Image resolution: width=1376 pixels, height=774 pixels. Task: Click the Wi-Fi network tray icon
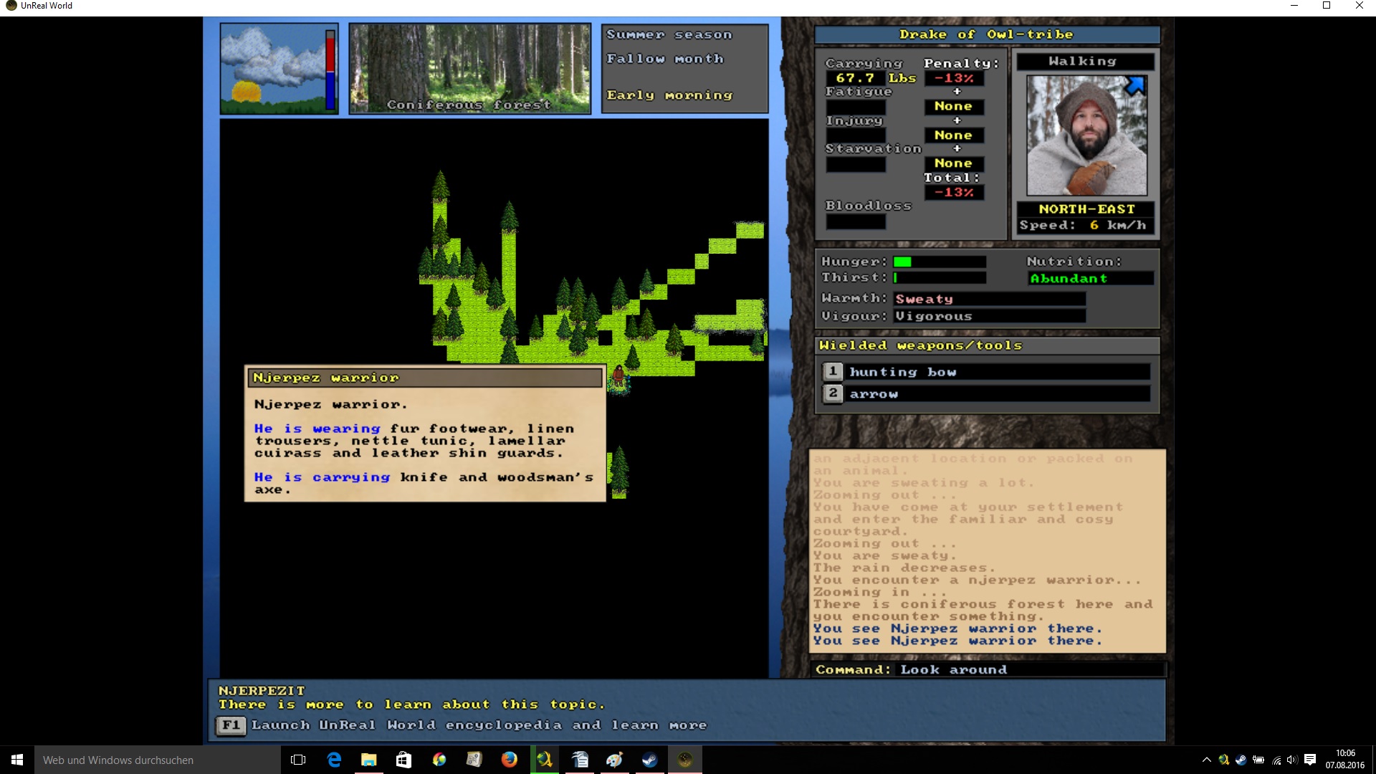1276,760
